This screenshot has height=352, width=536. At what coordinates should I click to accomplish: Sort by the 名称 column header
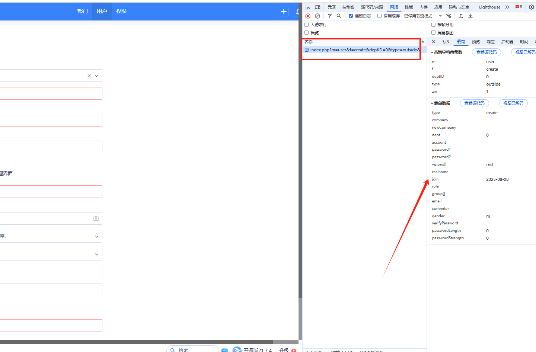point(364,42)
